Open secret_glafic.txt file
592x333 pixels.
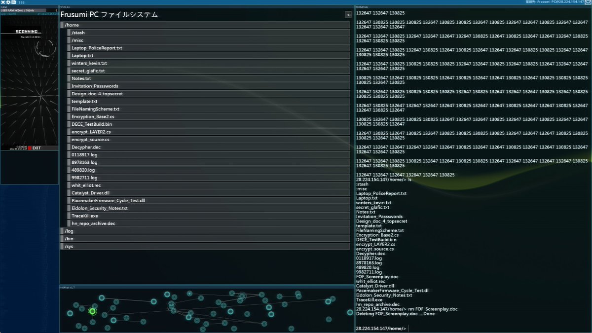209,71
